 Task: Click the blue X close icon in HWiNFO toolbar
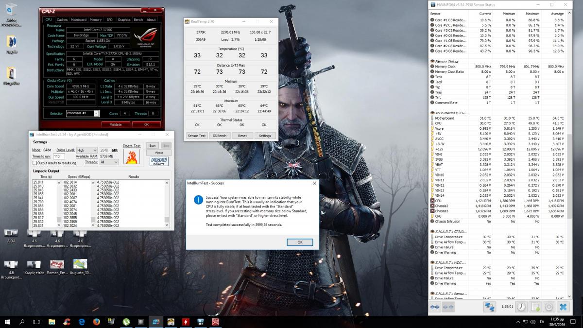tap(563, 307)
